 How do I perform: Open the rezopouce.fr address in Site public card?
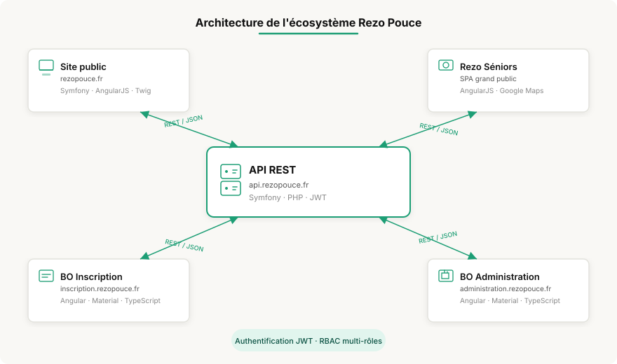(x=81, y=79)
